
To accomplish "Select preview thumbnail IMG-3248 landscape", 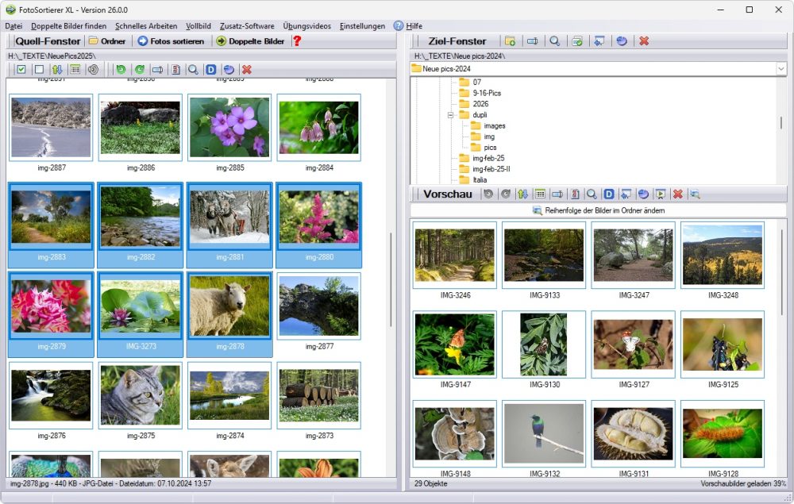I will tap(722, 255).
